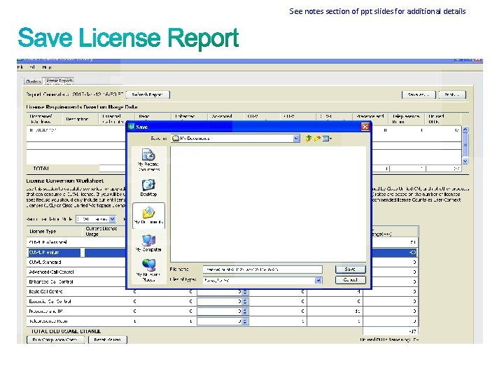504x378 pixels.
Task: Select the Essential Call Control row label
Action: coord(50,302)
